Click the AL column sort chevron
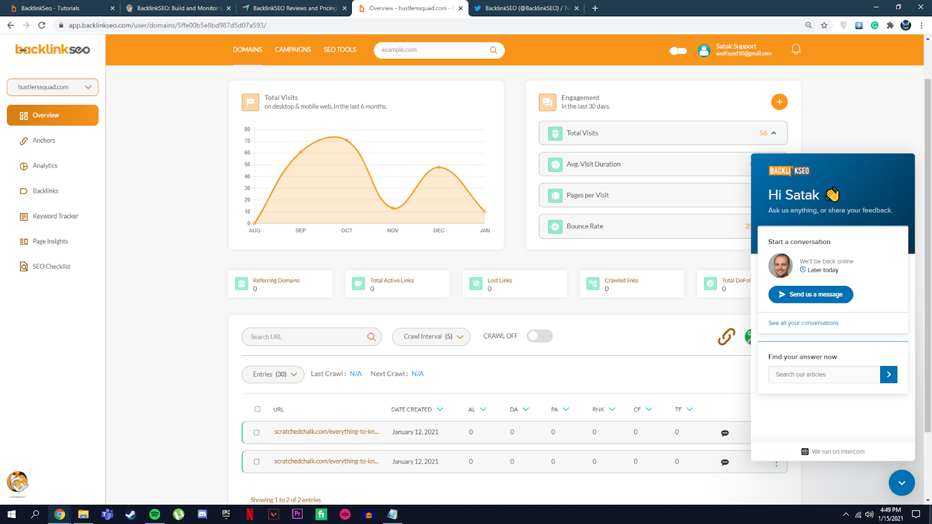 coord(483,409)
